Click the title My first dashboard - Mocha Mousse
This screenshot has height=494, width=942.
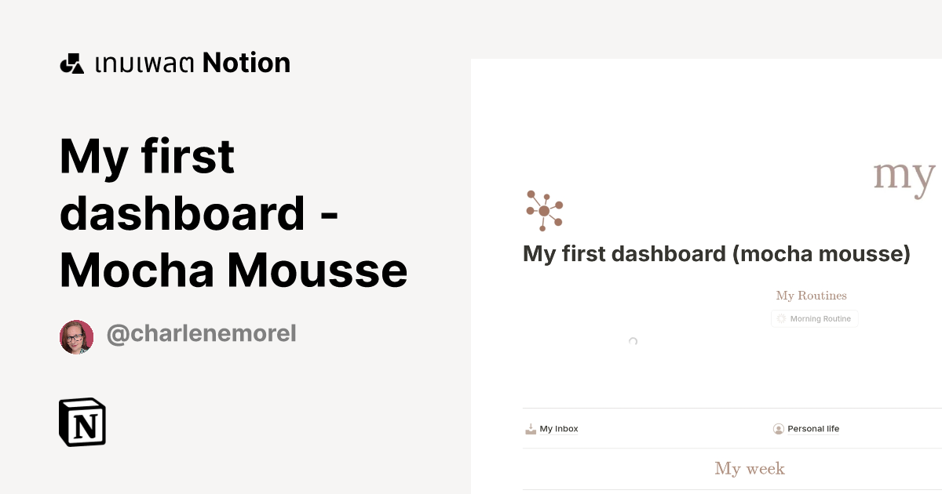click(233, 212)
